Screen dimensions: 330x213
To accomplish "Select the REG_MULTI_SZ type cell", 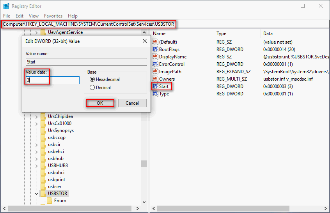I will pos(231,79).
